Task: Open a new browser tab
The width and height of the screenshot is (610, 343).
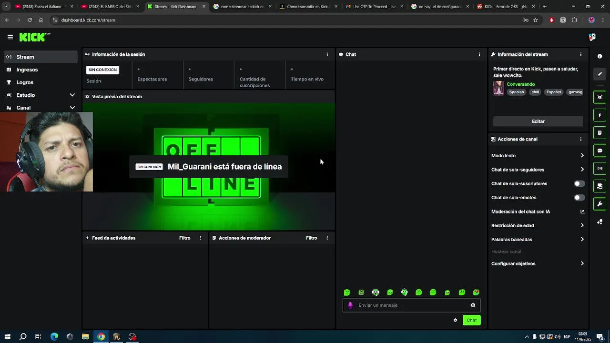Action: point(545,7)
